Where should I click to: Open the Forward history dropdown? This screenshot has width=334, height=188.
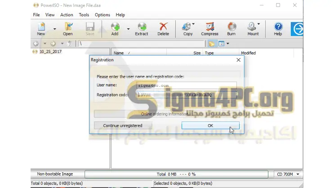(x=62, y=44)
